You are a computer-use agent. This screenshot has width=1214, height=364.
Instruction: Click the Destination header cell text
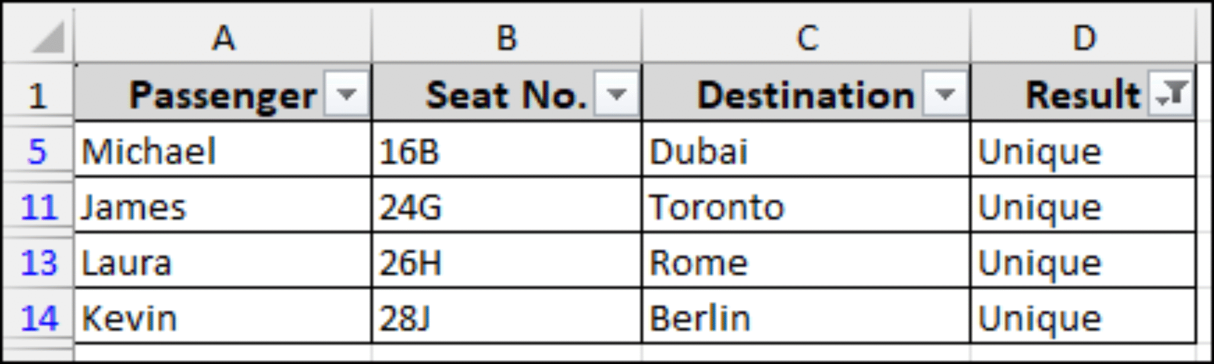click(x=806, y=94)
